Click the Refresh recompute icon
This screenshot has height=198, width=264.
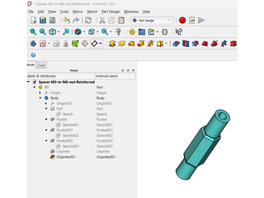[88, 21]
